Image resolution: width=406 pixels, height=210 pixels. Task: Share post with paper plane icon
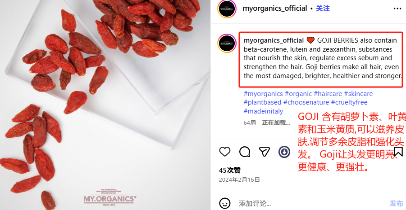(265, 152)
